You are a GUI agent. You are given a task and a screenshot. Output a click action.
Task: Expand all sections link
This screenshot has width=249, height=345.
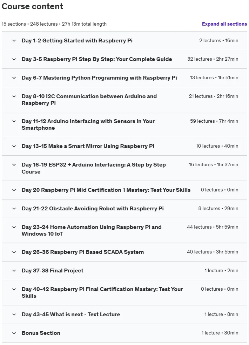click(x=224, y=24)
